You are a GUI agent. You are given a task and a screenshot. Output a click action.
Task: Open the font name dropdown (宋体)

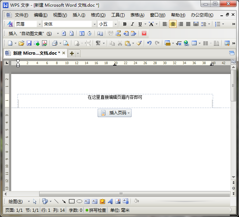(x=94, y=24)
